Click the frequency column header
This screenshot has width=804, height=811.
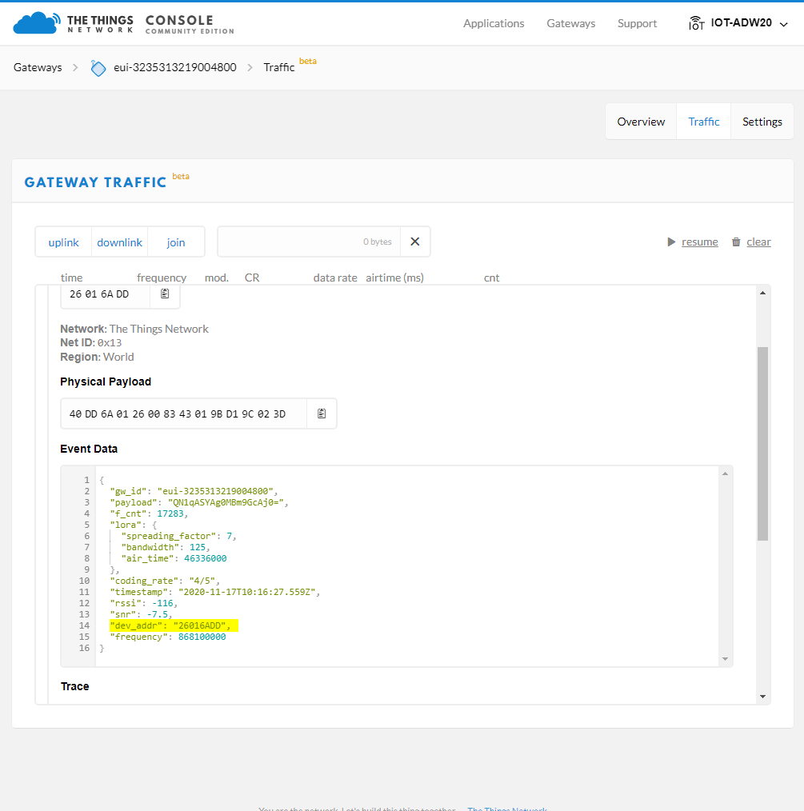pos(162,278)
